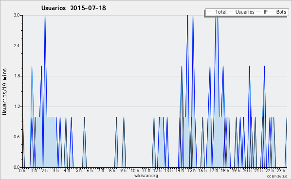Click the '12 h' x-axis label
This screenshot has width=292, height=180.
[x=157, y=171]
